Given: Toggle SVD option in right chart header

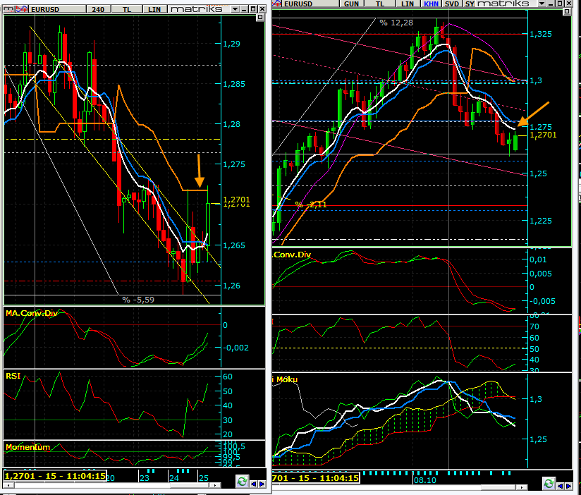Looking at the screenshot, I should (x=451, y=4).
